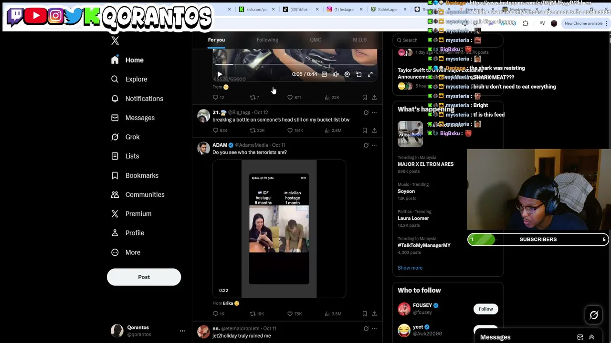Compose a new message in Messages drawer
Screen dimensions: 611x343
(x=580, y=337)
